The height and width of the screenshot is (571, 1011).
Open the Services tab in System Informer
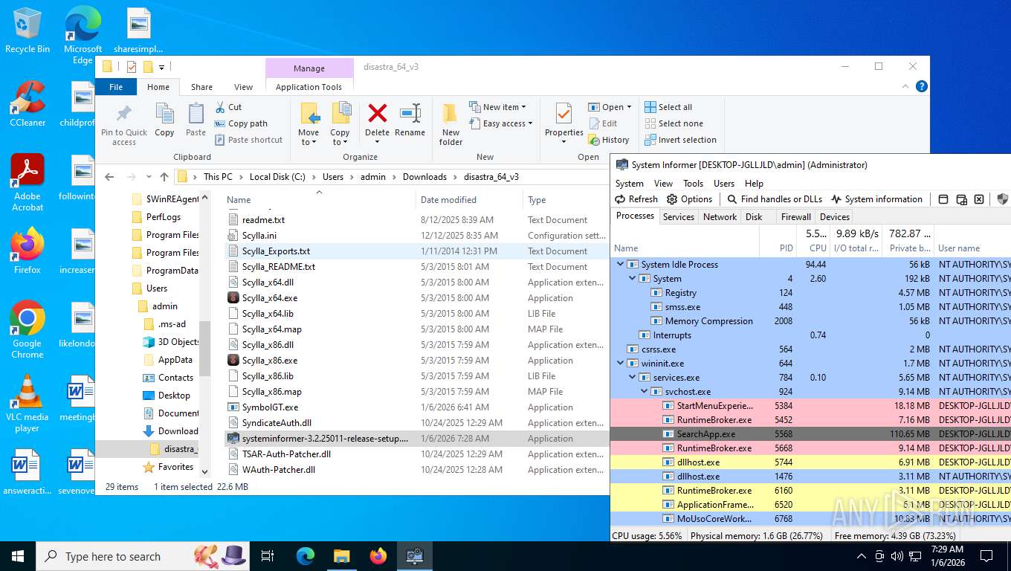679,217
